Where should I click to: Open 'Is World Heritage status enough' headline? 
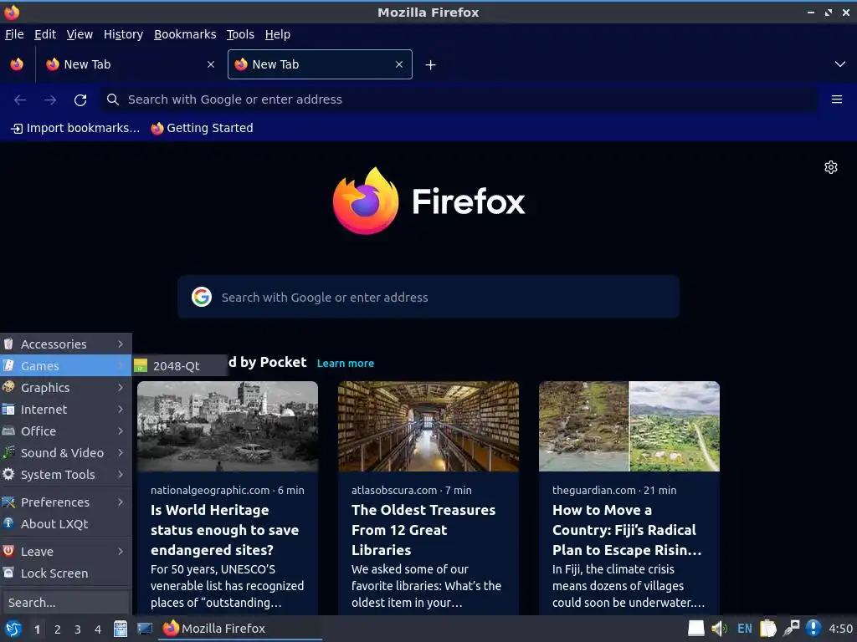(224, 529)
